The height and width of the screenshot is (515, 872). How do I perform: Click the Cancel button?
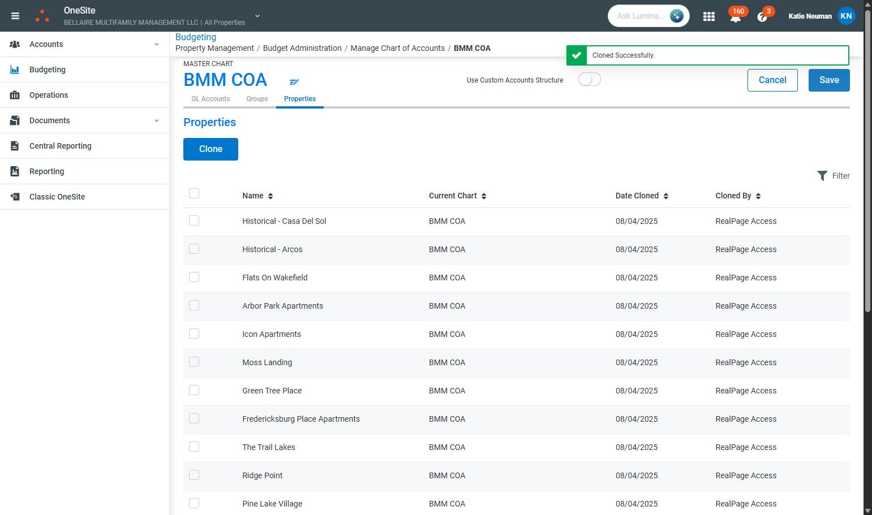[772, 80]
